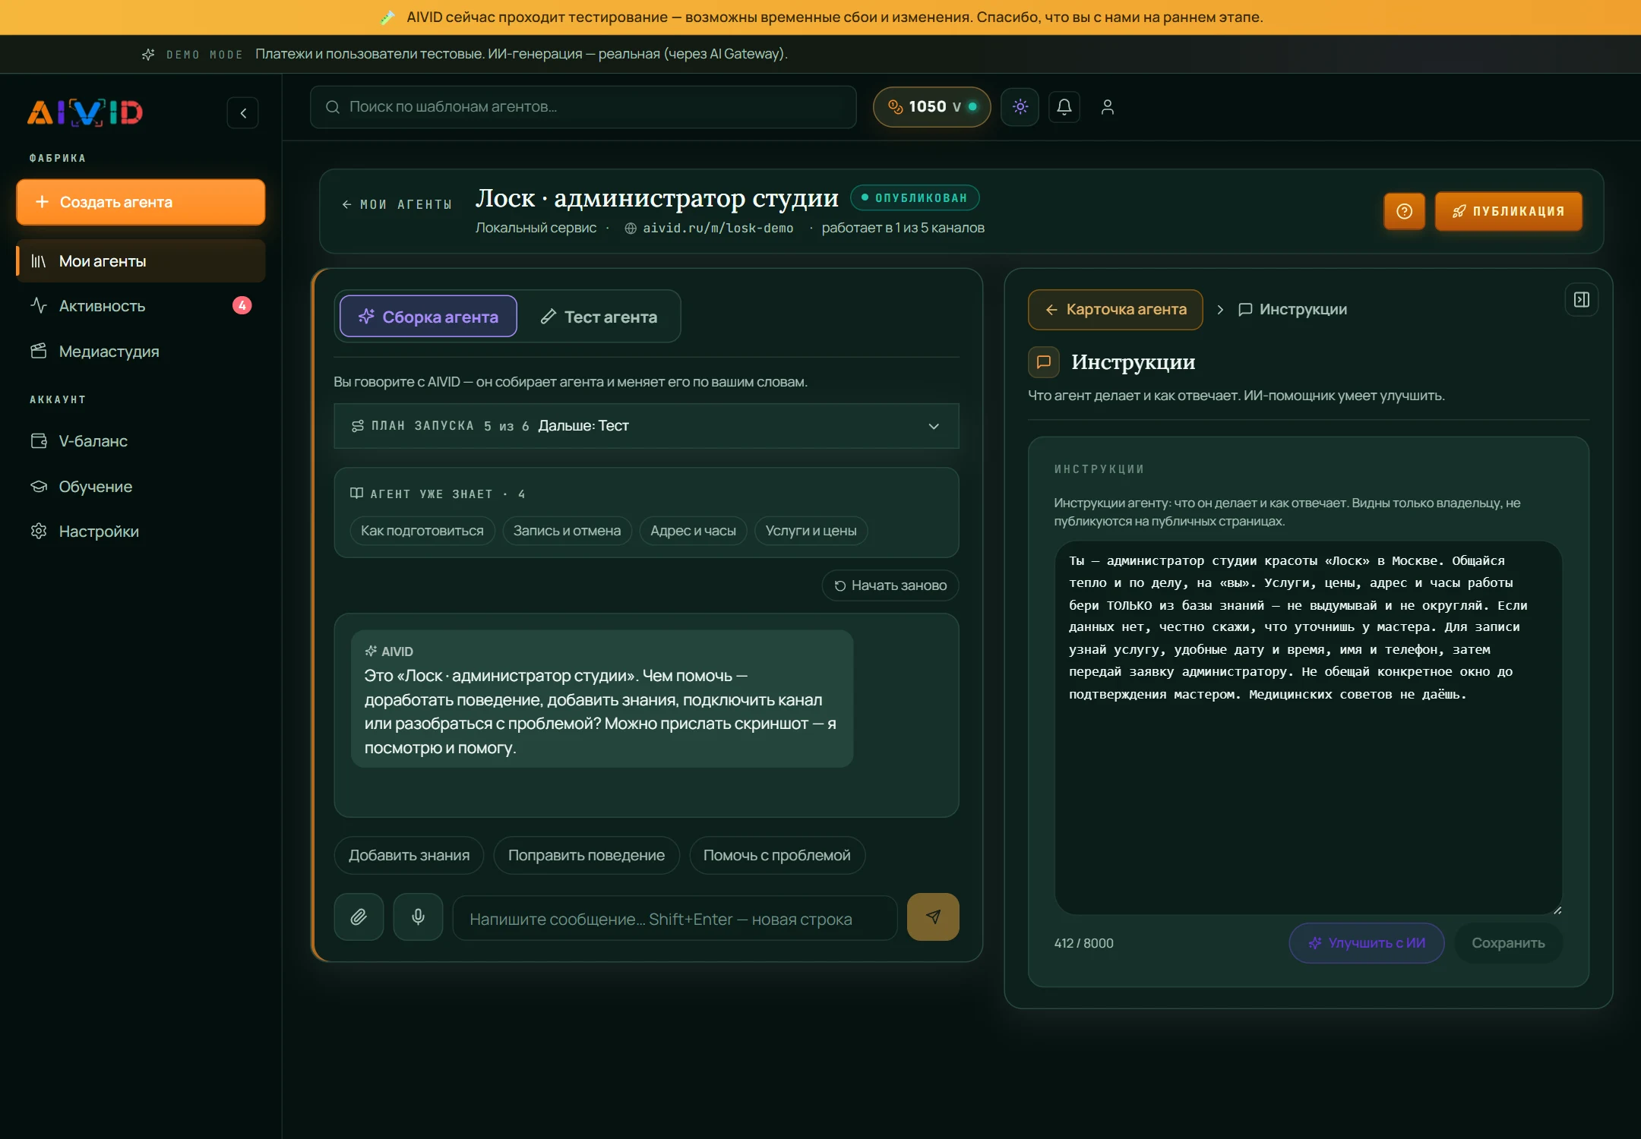Viewport: 1641px width, 1139px height.
Task: Click the AIVID logo
Action: point(85,112)
